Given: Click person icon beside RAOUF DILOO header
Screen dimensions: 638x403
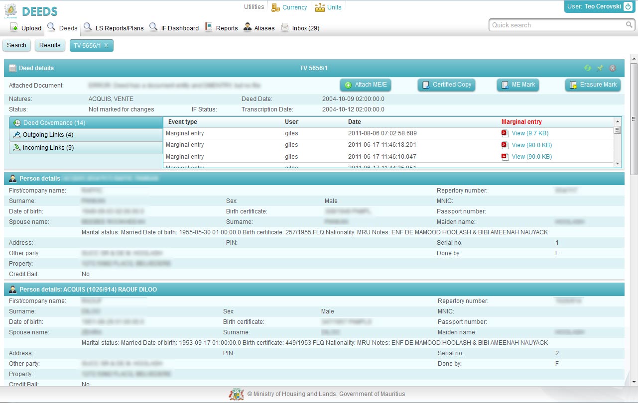Looking at the screenshot, I should [x=13, y=289].
